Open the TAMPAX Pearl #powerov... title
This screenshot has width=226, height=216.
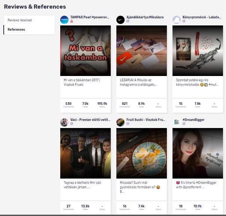click(90, 17)
